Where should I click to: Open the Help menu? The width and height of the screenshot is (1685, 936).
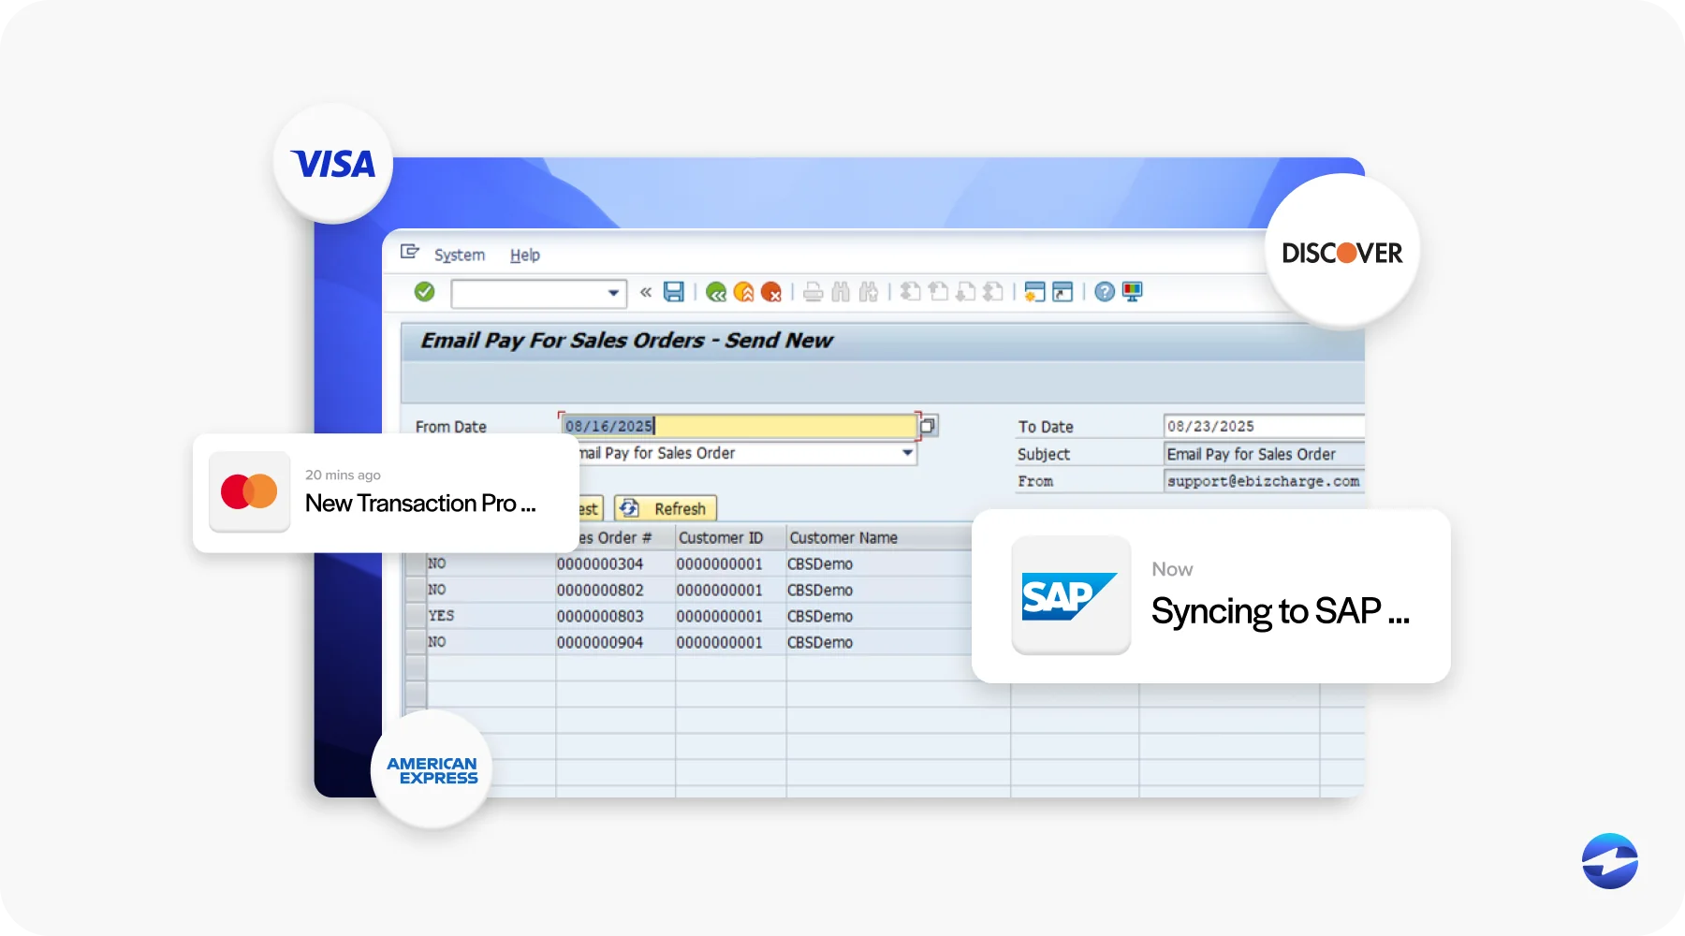coord(525,255)
